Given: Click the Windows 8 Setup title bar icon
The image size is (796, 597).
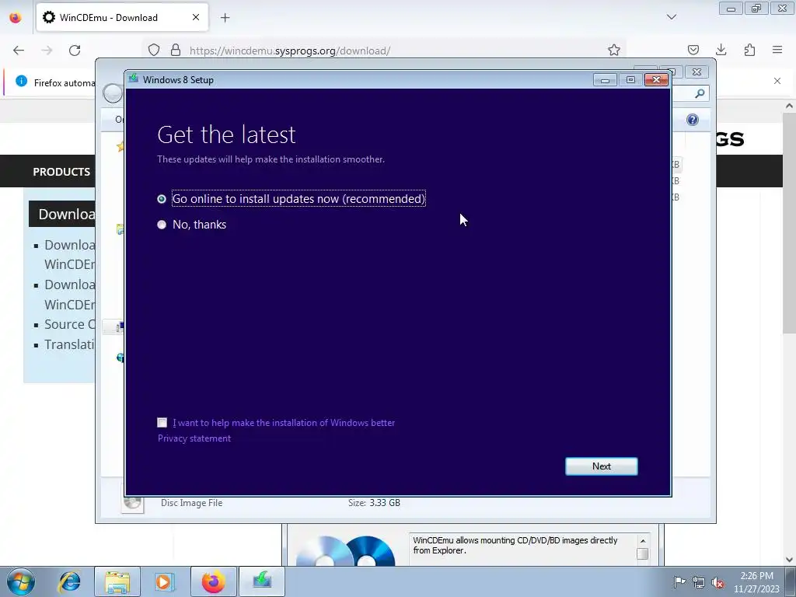Looking at the screenshot, I should click(134, 79).
